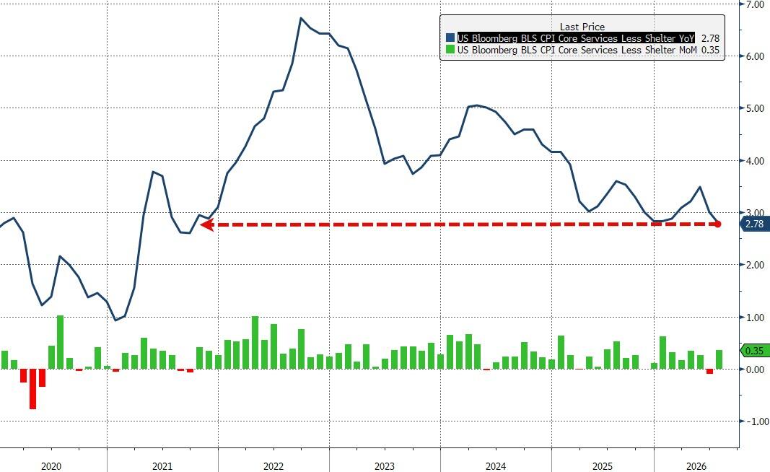This screenshot has height=472, width=770.
Task: Click the blue 2.78 last value flag
Action: pyautogui.click(x=753, y=224)
